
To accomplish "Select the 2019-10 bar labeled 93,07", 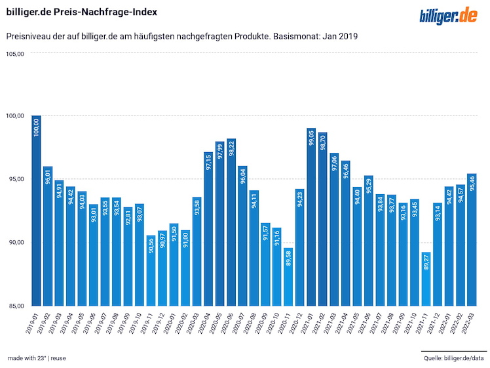I will point(140,255).
